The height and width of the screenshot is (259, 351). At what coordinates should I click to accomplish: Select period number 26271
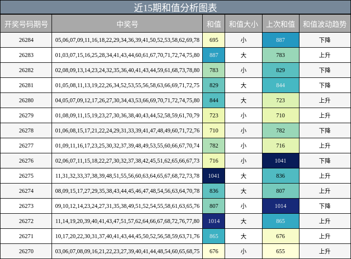[26, 236]
